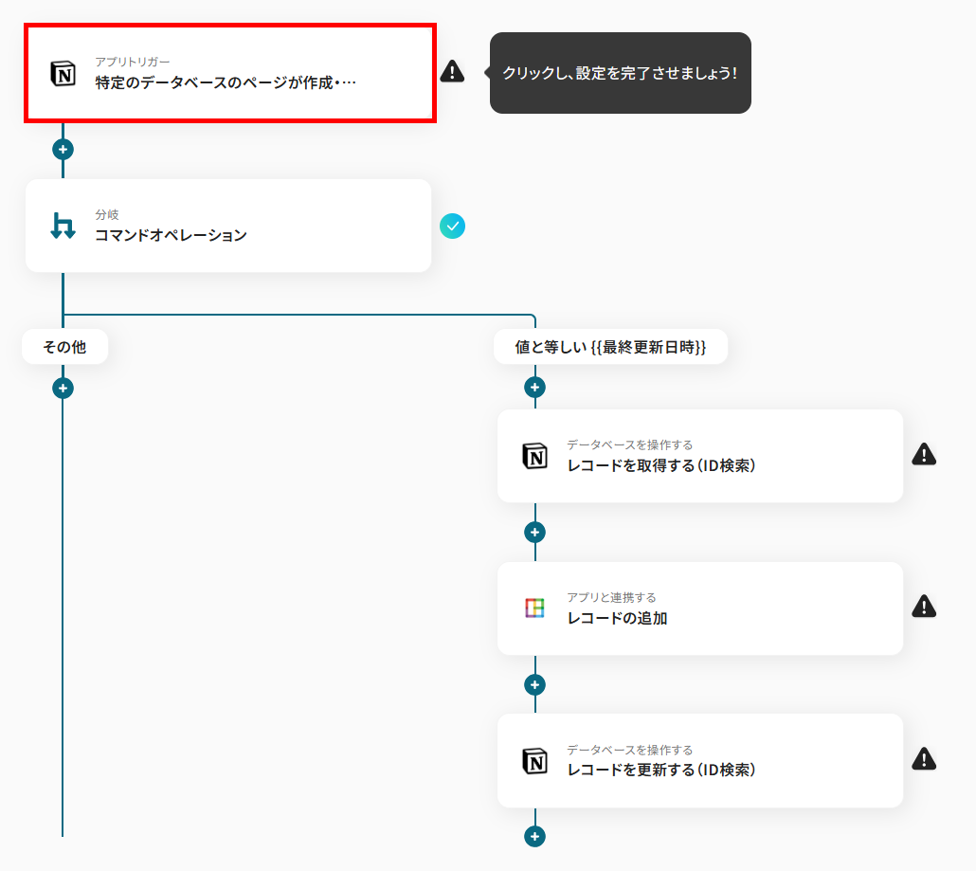Open the Notion app trigger card
976x871 pixels.
[229, 73]
